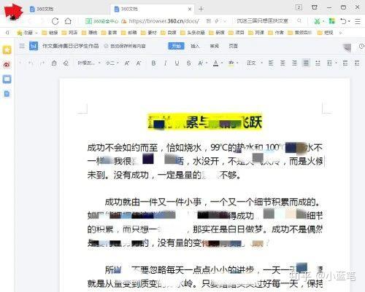Click the print icon in the toolbar
The image size is (365, 292).
click(54, 63)
